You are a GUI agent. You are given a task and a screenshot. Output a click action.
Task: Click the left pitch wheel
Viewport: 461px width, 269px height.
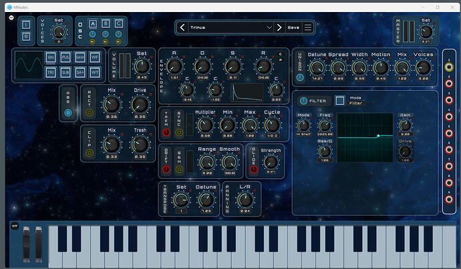tap(27, 244)
